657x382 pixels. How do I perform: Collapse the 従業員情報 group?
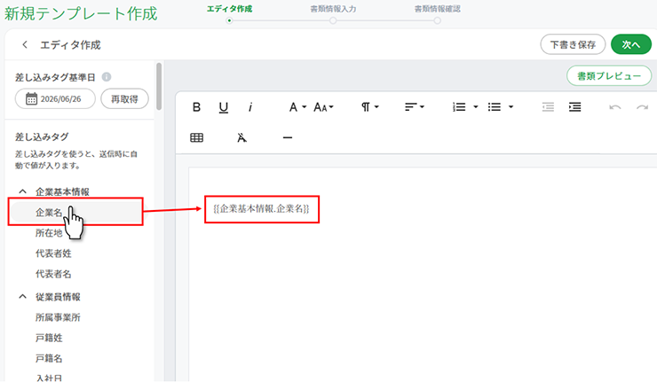coord(22,297)
